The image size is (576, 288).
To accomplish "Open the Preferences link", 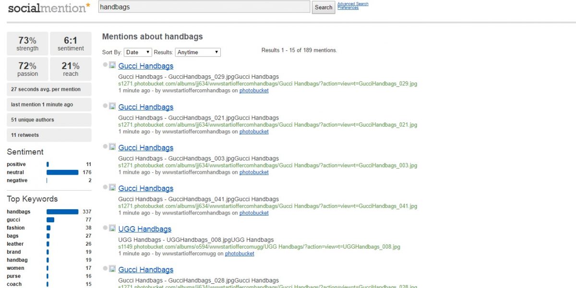I will (x=348, y=8).
